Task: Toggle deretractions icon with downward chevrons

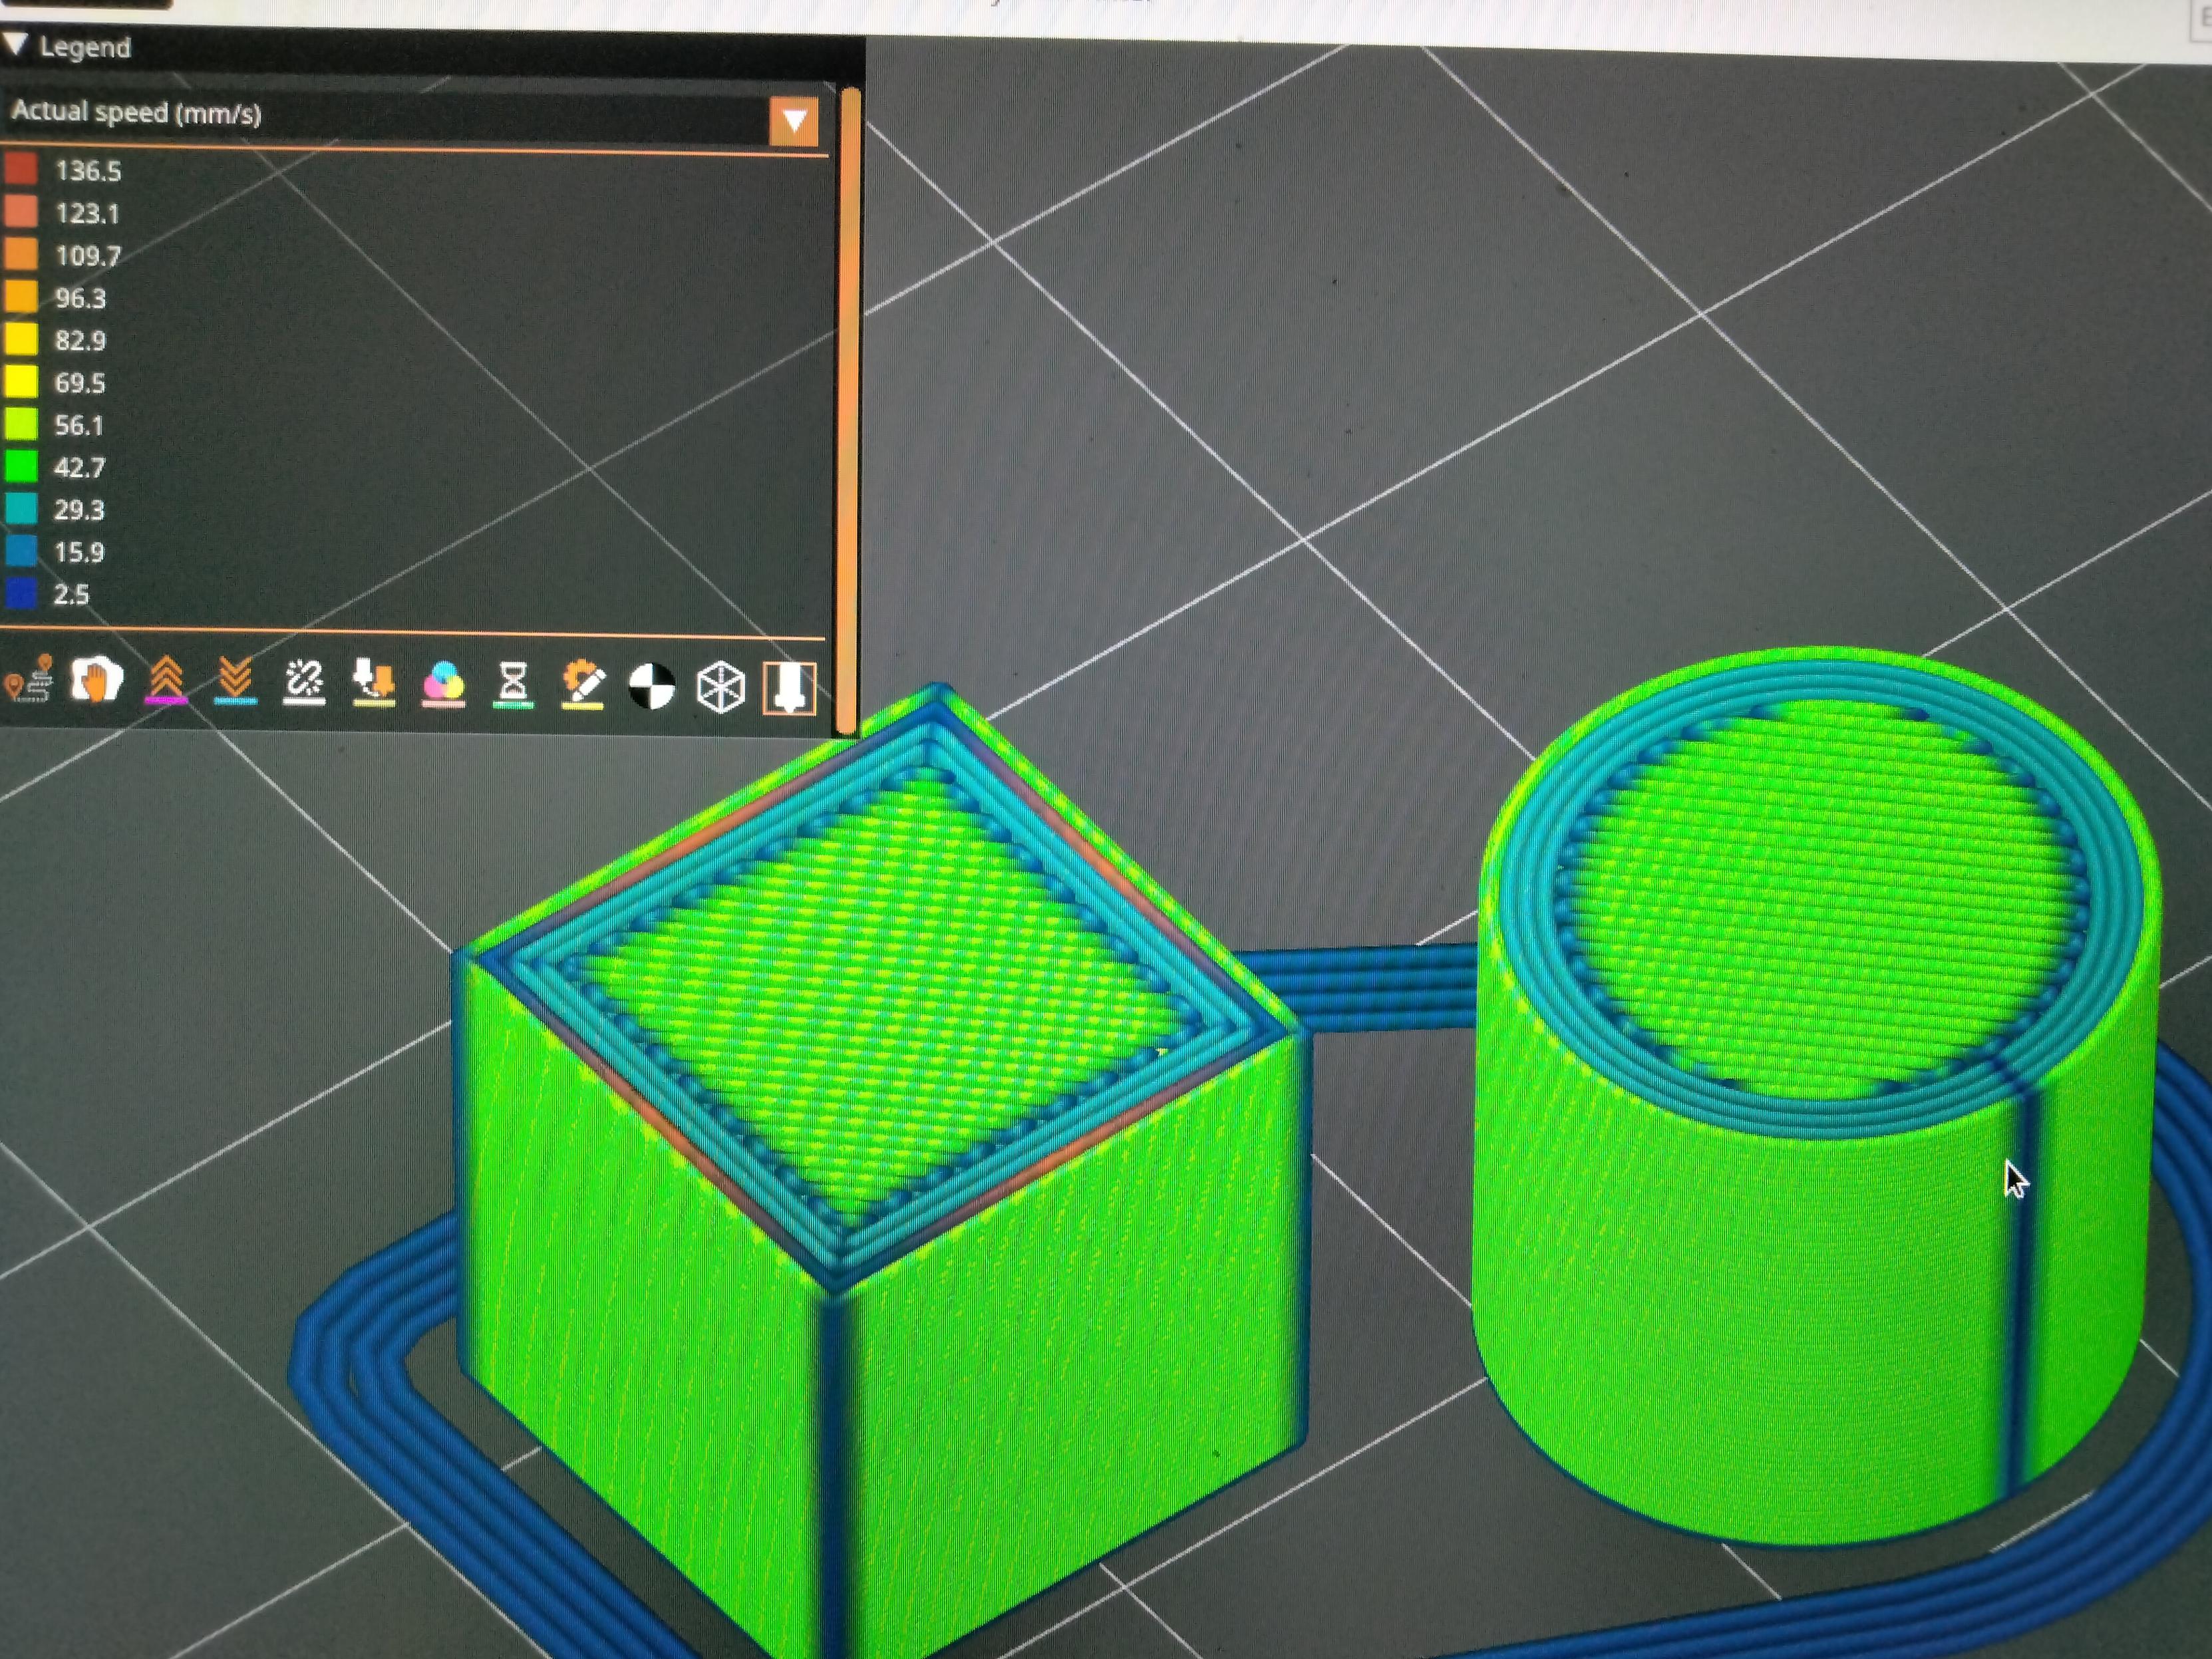Action: point(235,681)
